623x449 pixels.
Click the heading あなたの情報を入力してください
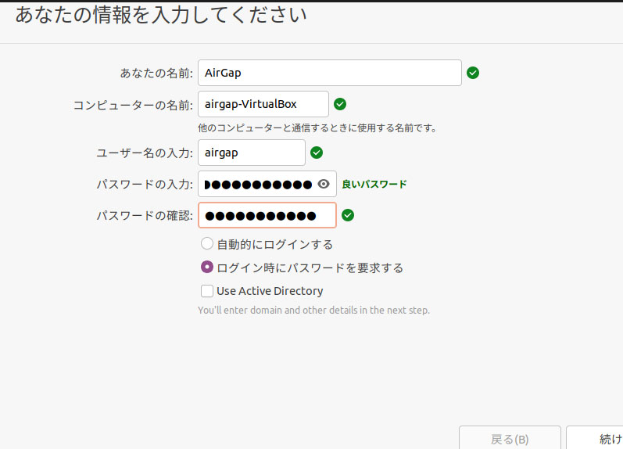coord(161,15)
